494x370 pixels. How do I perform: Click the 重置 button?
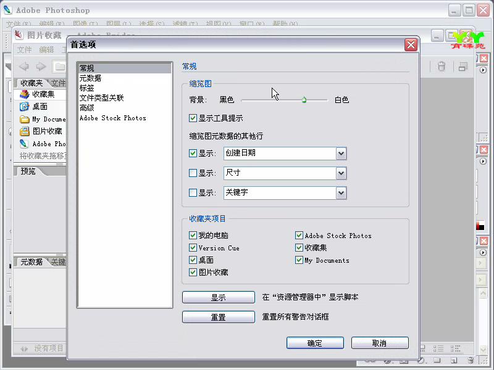[x=219, y=317]
